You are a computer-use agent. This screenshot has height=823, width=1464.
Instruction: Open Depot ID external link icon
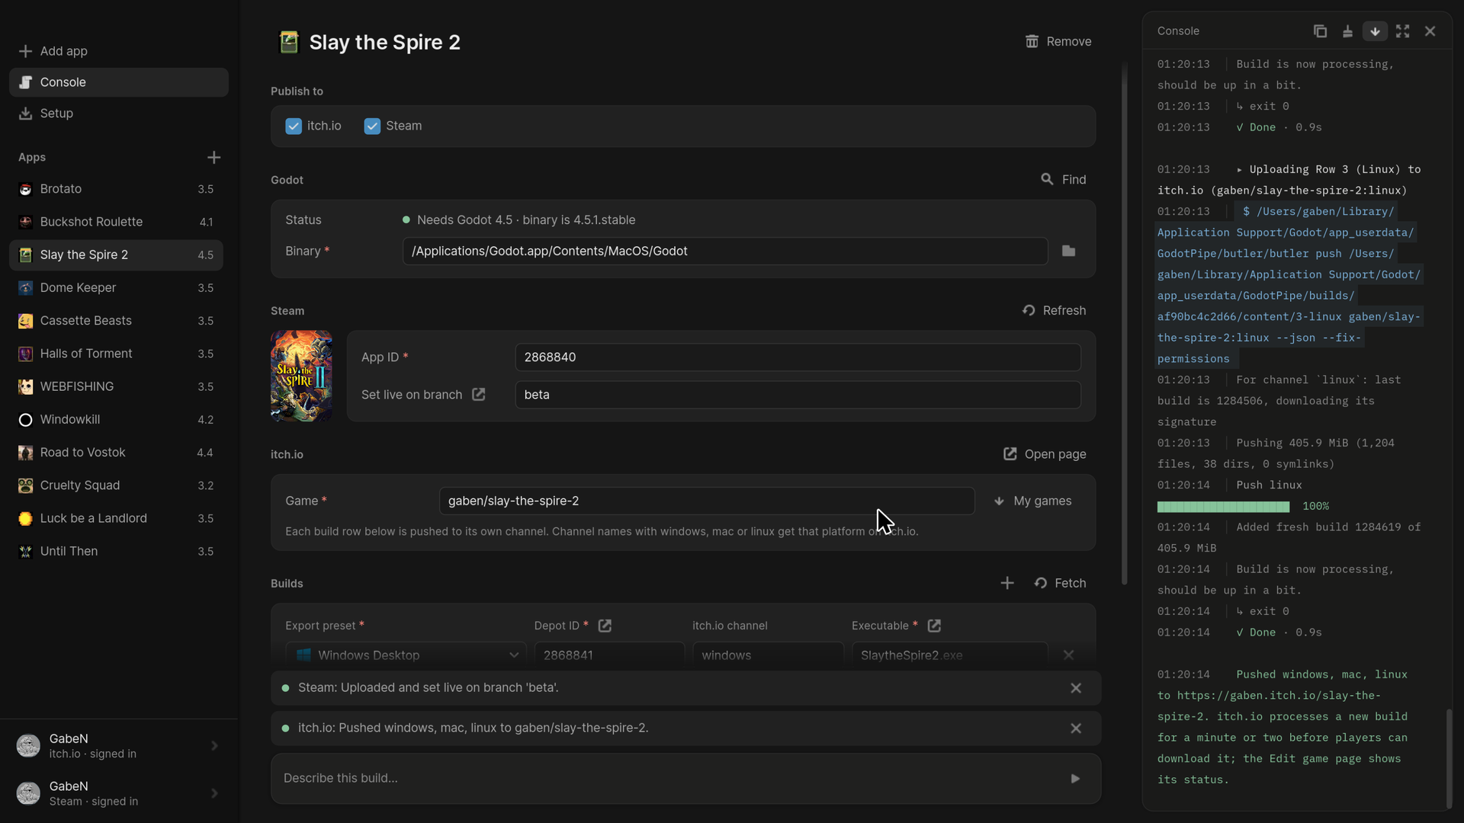click(605, 626)
